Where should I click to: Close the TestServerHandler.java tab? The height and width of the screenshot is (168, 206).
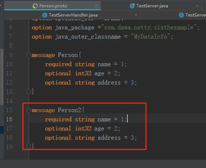(136, 15)
